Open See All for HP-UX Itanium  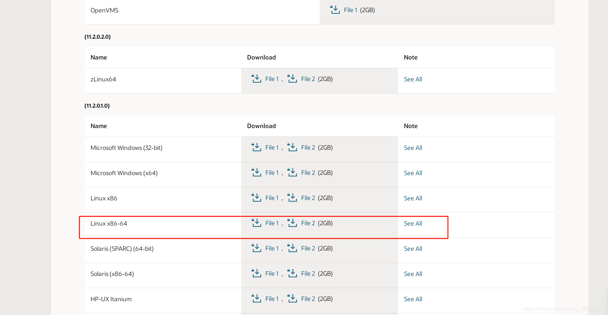[413, 299]
